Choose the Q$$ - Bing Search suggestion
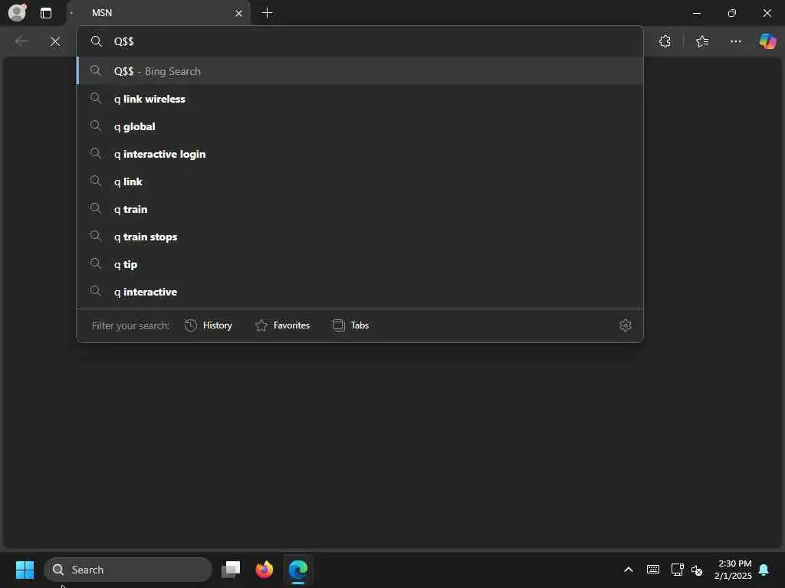The height and width of the screenshot is (588, 785). coord(360,71)
